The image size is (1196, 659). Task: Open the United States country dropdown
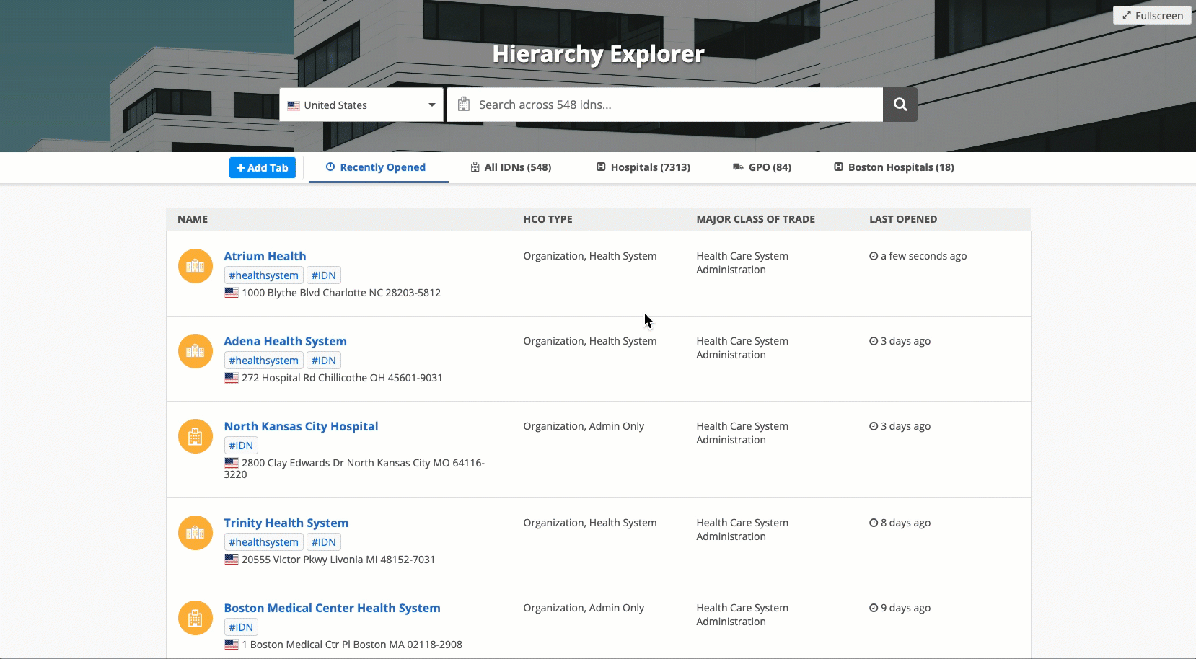[x=361, y=105]
